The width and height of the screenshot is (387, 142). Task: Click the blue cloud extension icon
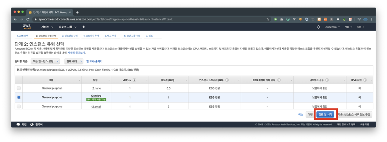pyautogui.click(x=365, y=19)
